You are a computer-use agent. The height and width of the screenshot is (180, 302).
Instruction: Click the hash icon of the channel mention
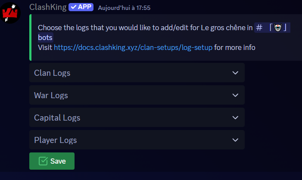pyautogui.click(x=259, y=27)
